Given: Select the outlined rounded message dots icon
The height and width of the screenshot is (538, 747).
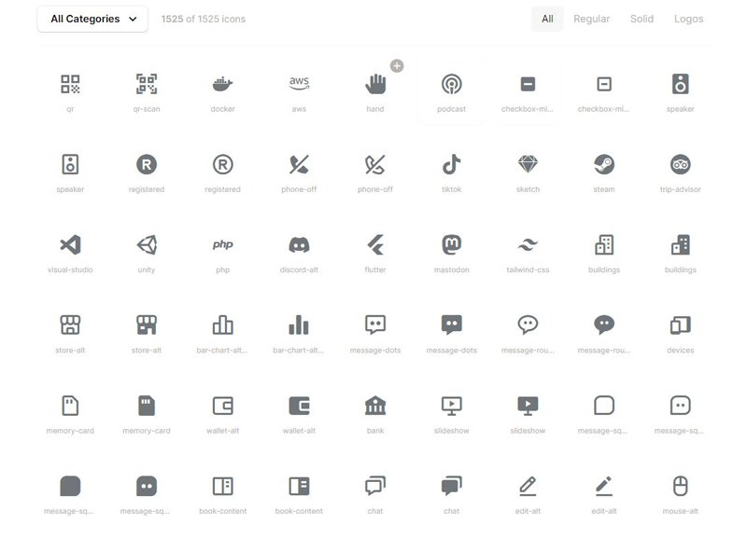Looking at the screenshot, I should tap(528, 324).
